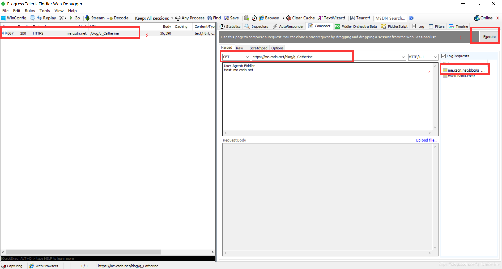Viewport: 502px width, 269px height.
Task: Toggle the Decode toolbar icon
Action: [118, 18]
